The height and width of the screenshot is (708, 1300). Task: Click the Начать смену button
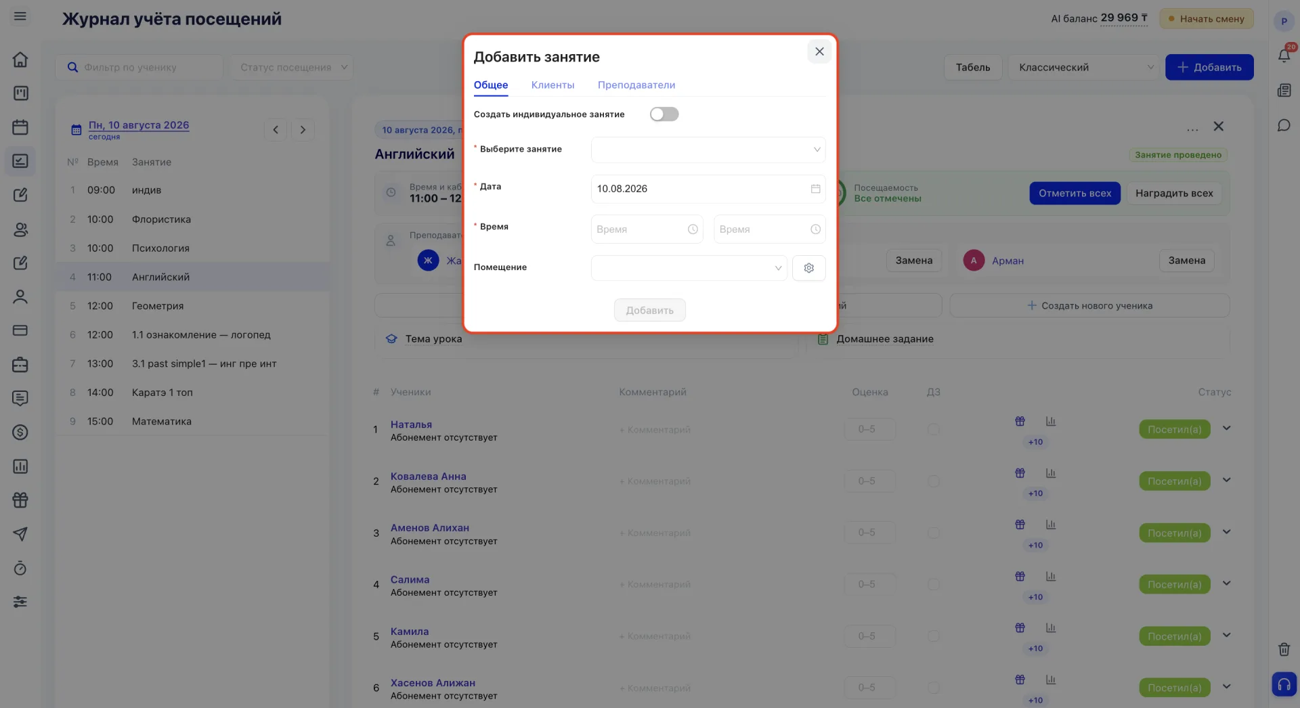tap(1207, 19)
